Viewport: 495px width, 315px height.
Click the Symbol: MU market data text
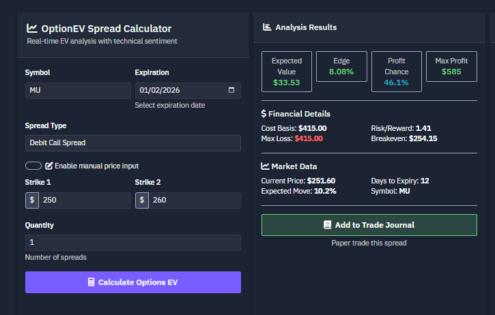click(391, 191)
